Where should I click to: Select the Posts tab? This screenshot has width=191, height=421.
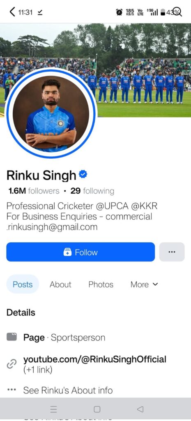23,285
